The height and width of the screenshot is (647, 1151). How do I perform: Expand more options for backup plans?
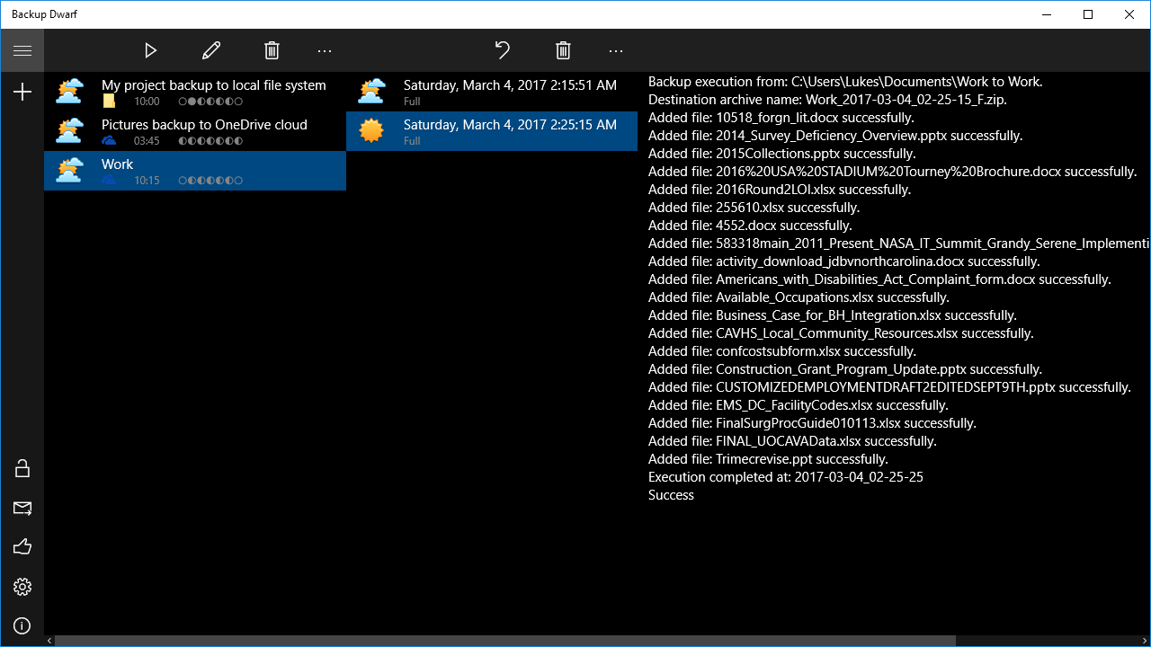325,51
